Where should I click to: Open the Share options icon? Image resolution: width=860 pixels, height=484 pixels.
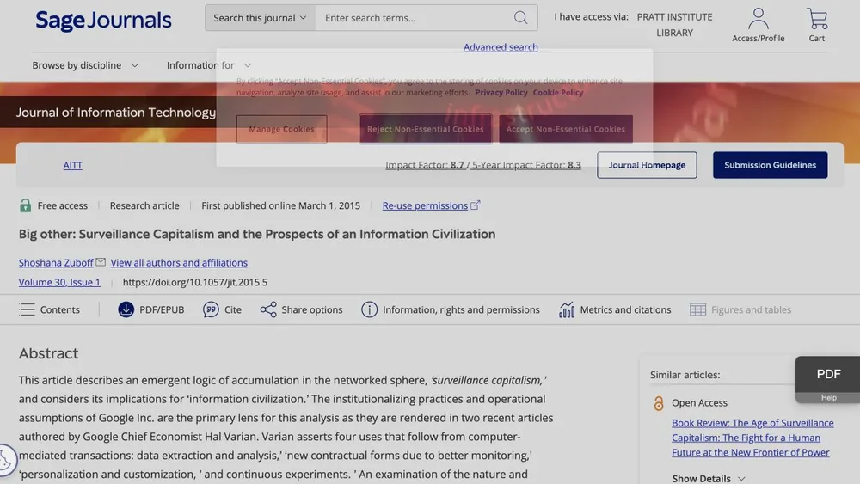pos(268,309)
